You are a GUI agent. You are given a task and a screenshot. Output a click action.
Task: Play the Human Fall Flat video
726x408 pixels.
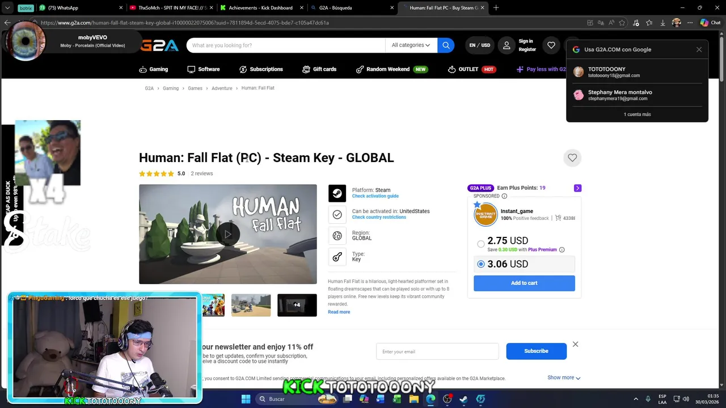tap(228, 234)
